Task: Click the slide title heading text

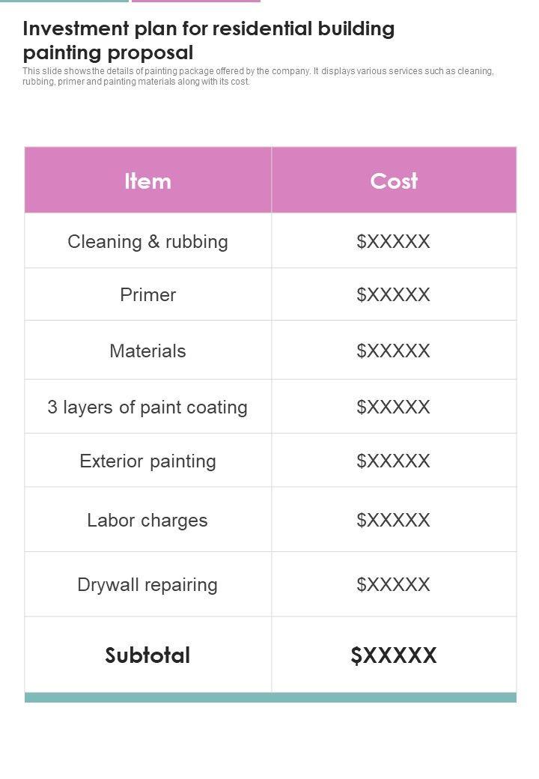Action: tap(208, 40)
